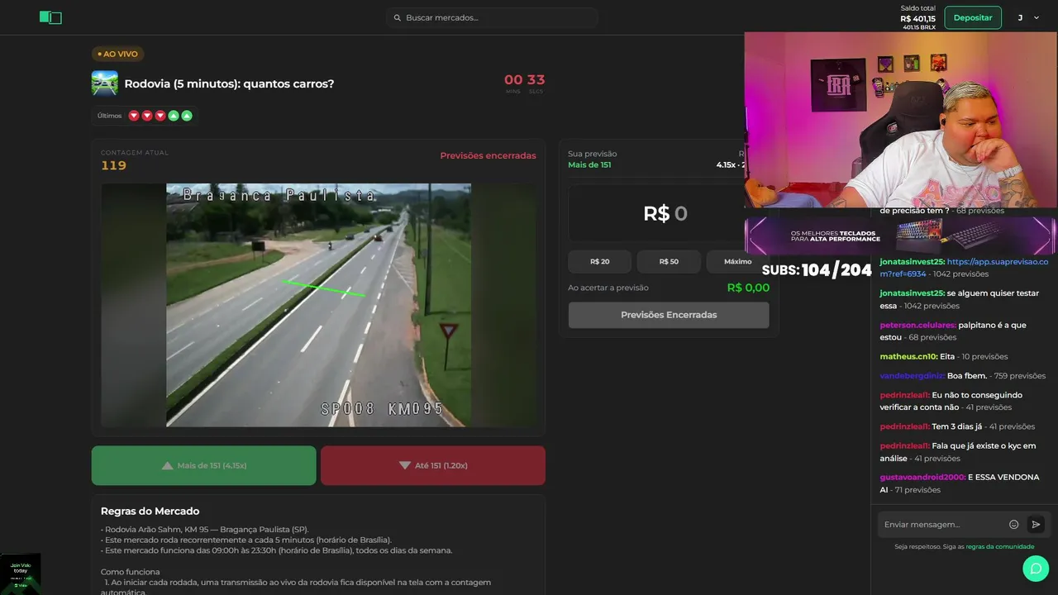Open the suaprevisao referral link in chat
This screenshot has height=595, width=1058.
click(964, 268)
